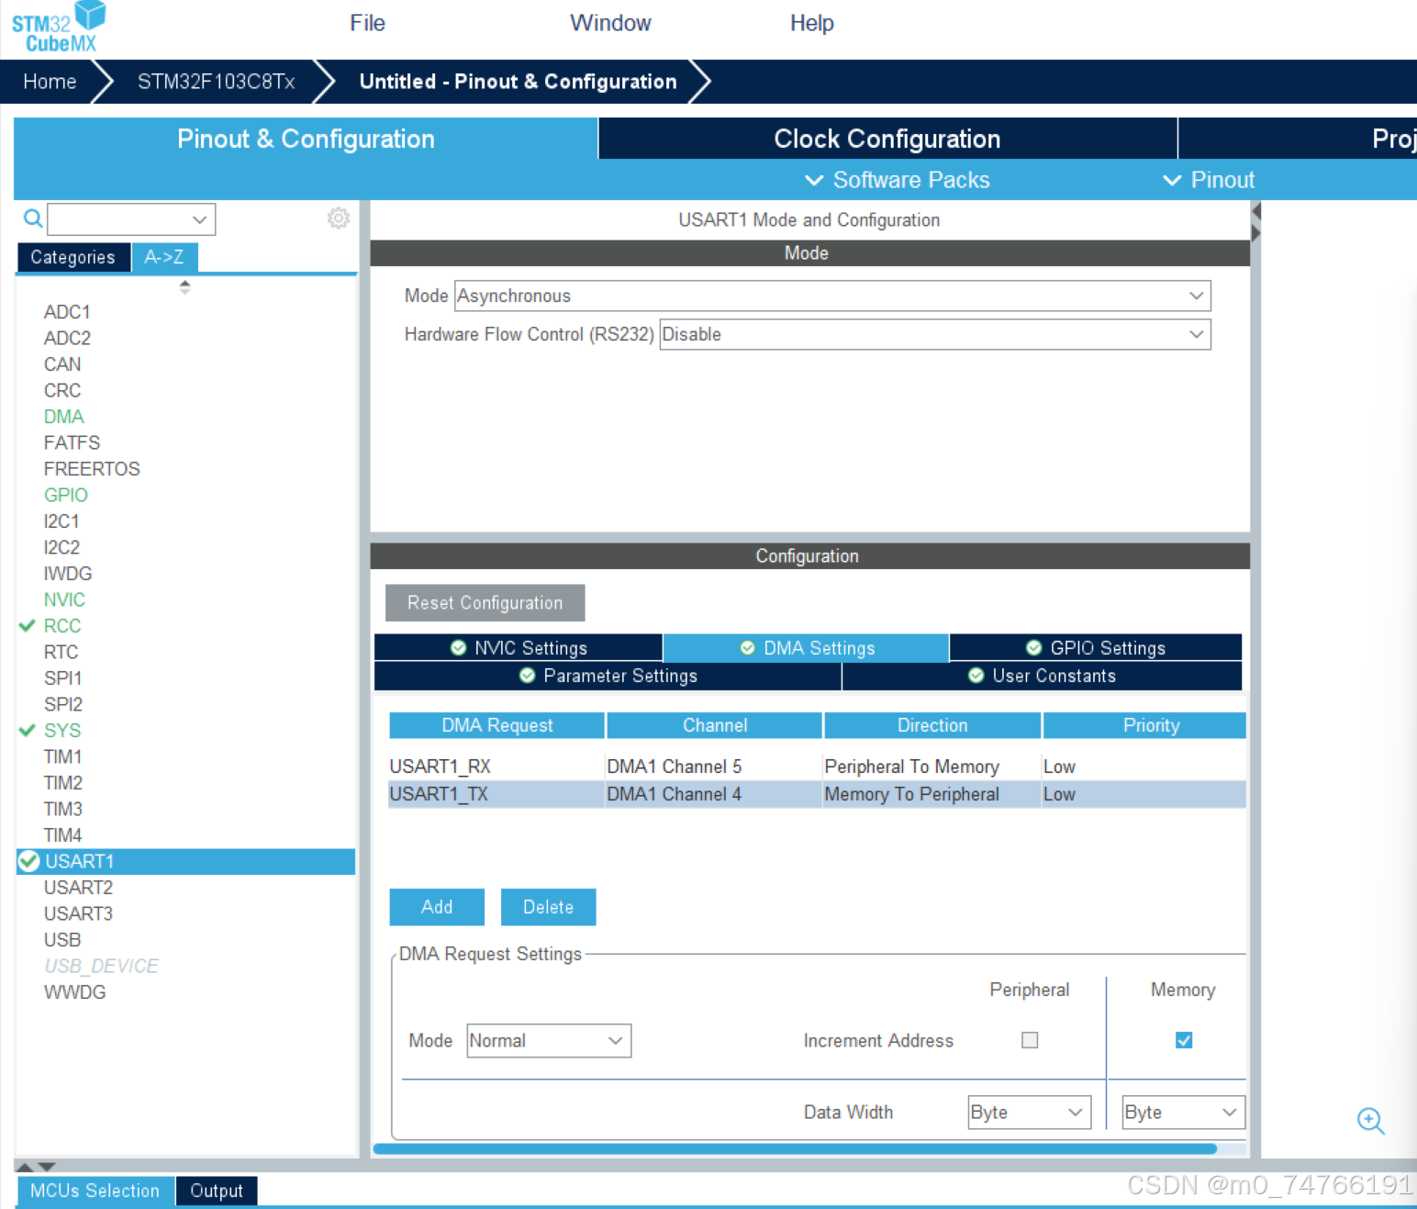Click the left collapse arrow beside the Mode panel

coord(1256,212)
